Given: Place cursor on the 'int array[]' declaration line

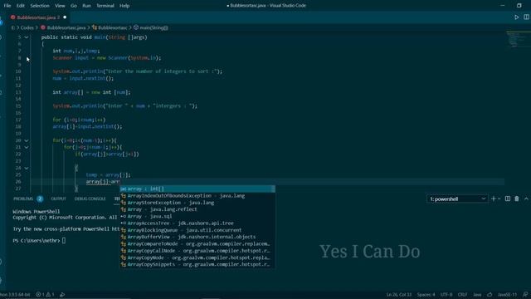Looking at the screenshot, I should click(x=91, y=92).
